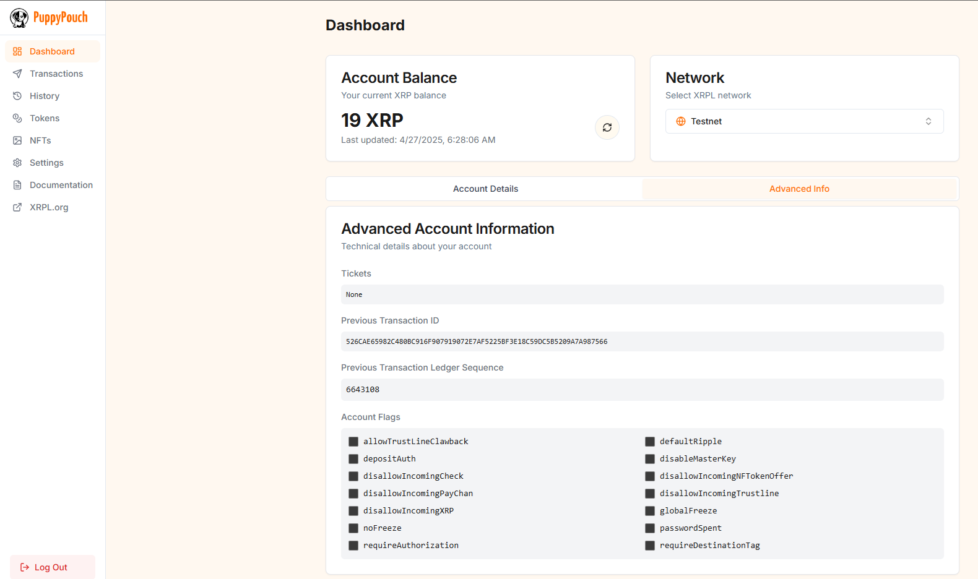Toggle the disallowIncomingTrustline checkbox
The image size is (978, 579).
[x=650, y=494]
